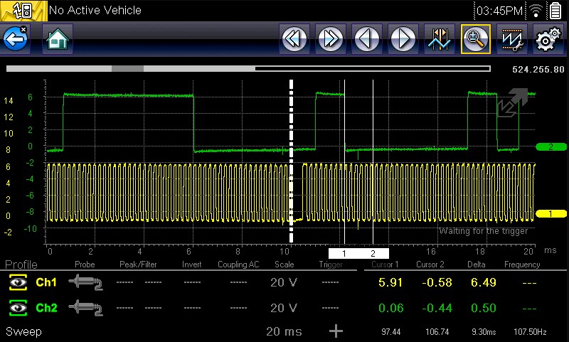The height and width of the screenshot is (342, 569).
Task: Toggle the cursors icon in toolbar
Action: [440, 39]
